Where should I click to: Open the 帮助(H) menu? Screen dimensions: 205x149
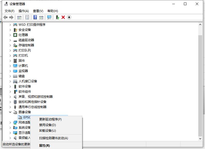(x=53, y=11)
